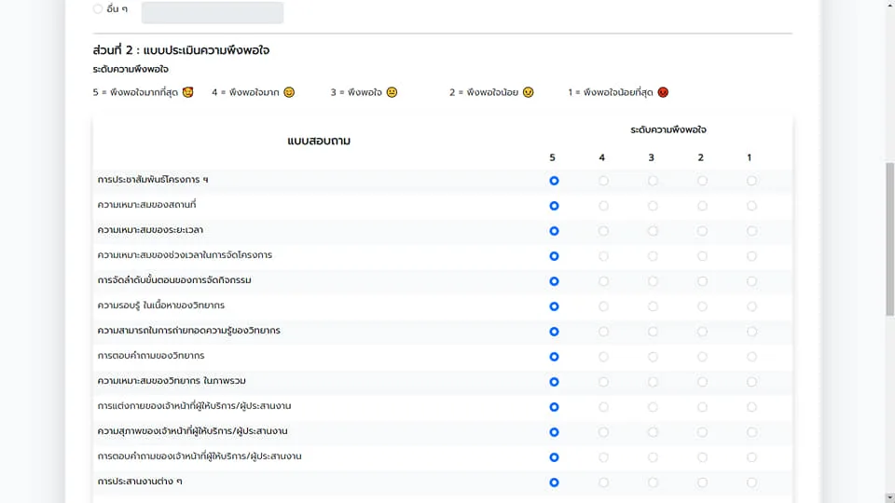
Task: Click the page vertical scrollbar thumb
Action: tap(889, 239)
